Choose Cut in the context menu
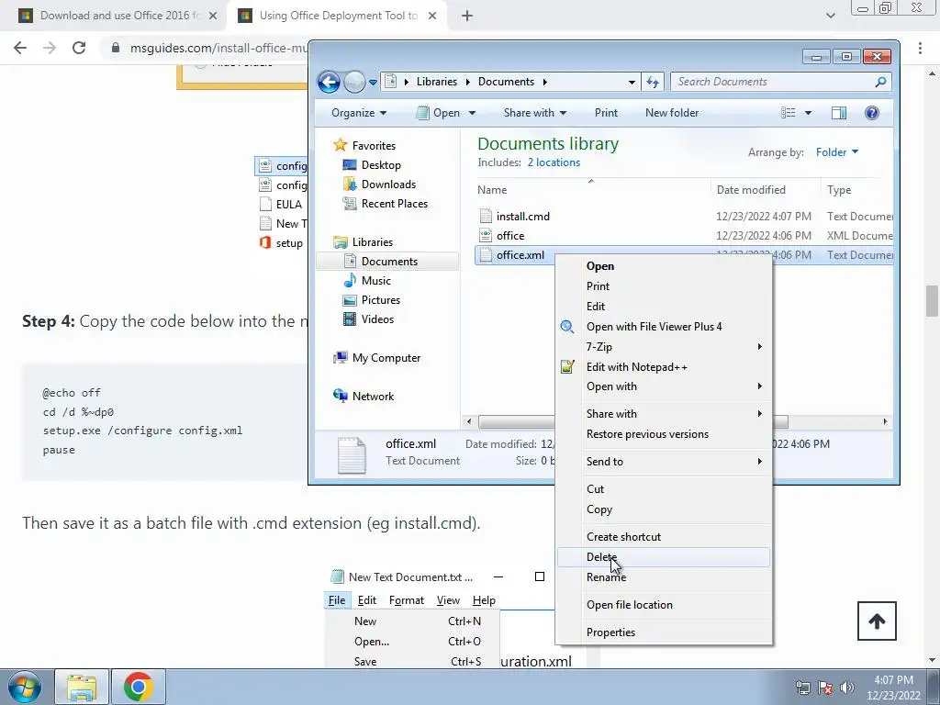The image size is (940, 705). click(664, 489)
